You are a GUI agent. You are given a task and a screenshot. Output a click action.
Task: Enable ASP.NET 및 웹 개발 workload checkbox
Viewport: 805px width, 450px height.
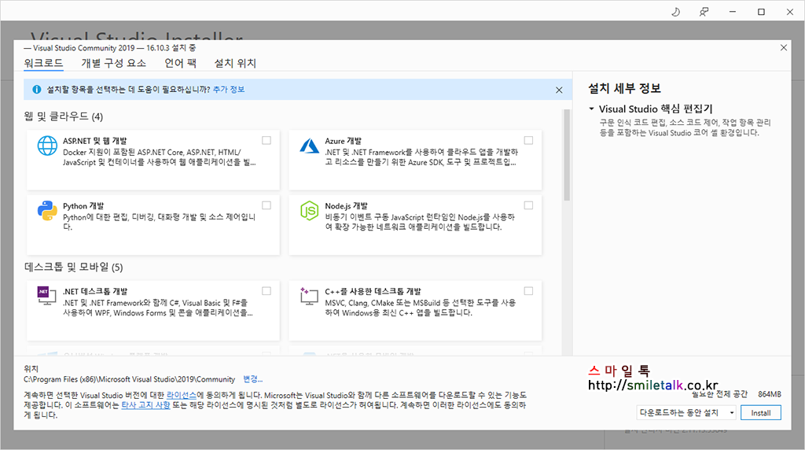coord(266,140)
